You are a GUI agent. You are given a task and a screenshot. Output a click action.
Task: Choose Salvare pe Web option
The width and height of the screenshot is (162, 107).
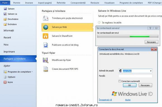click(67, 27)
